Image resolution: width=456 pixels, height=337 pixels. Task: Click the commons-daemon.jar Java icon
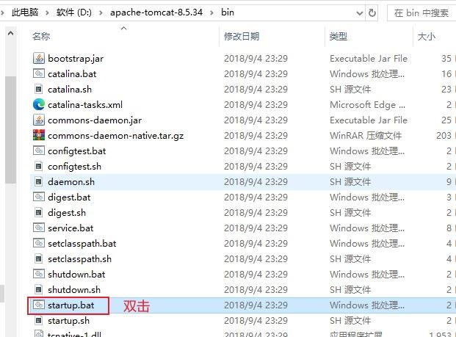(x=39, y=120)
